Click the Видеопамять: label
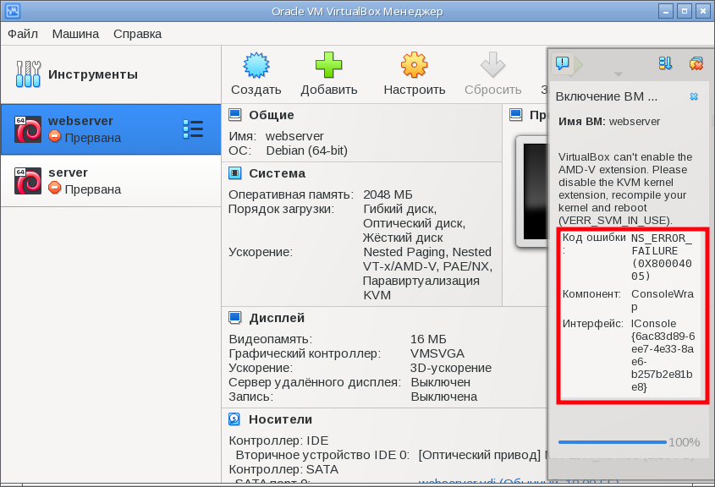The image size is (715, 487). pyautogui.click(x=271, y=339)
